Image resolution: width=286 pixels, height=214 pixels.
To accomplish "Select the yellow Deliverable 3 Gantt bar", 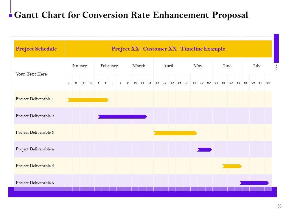I will coord(175,133).
